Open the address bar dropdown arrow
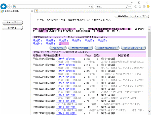 89,7
